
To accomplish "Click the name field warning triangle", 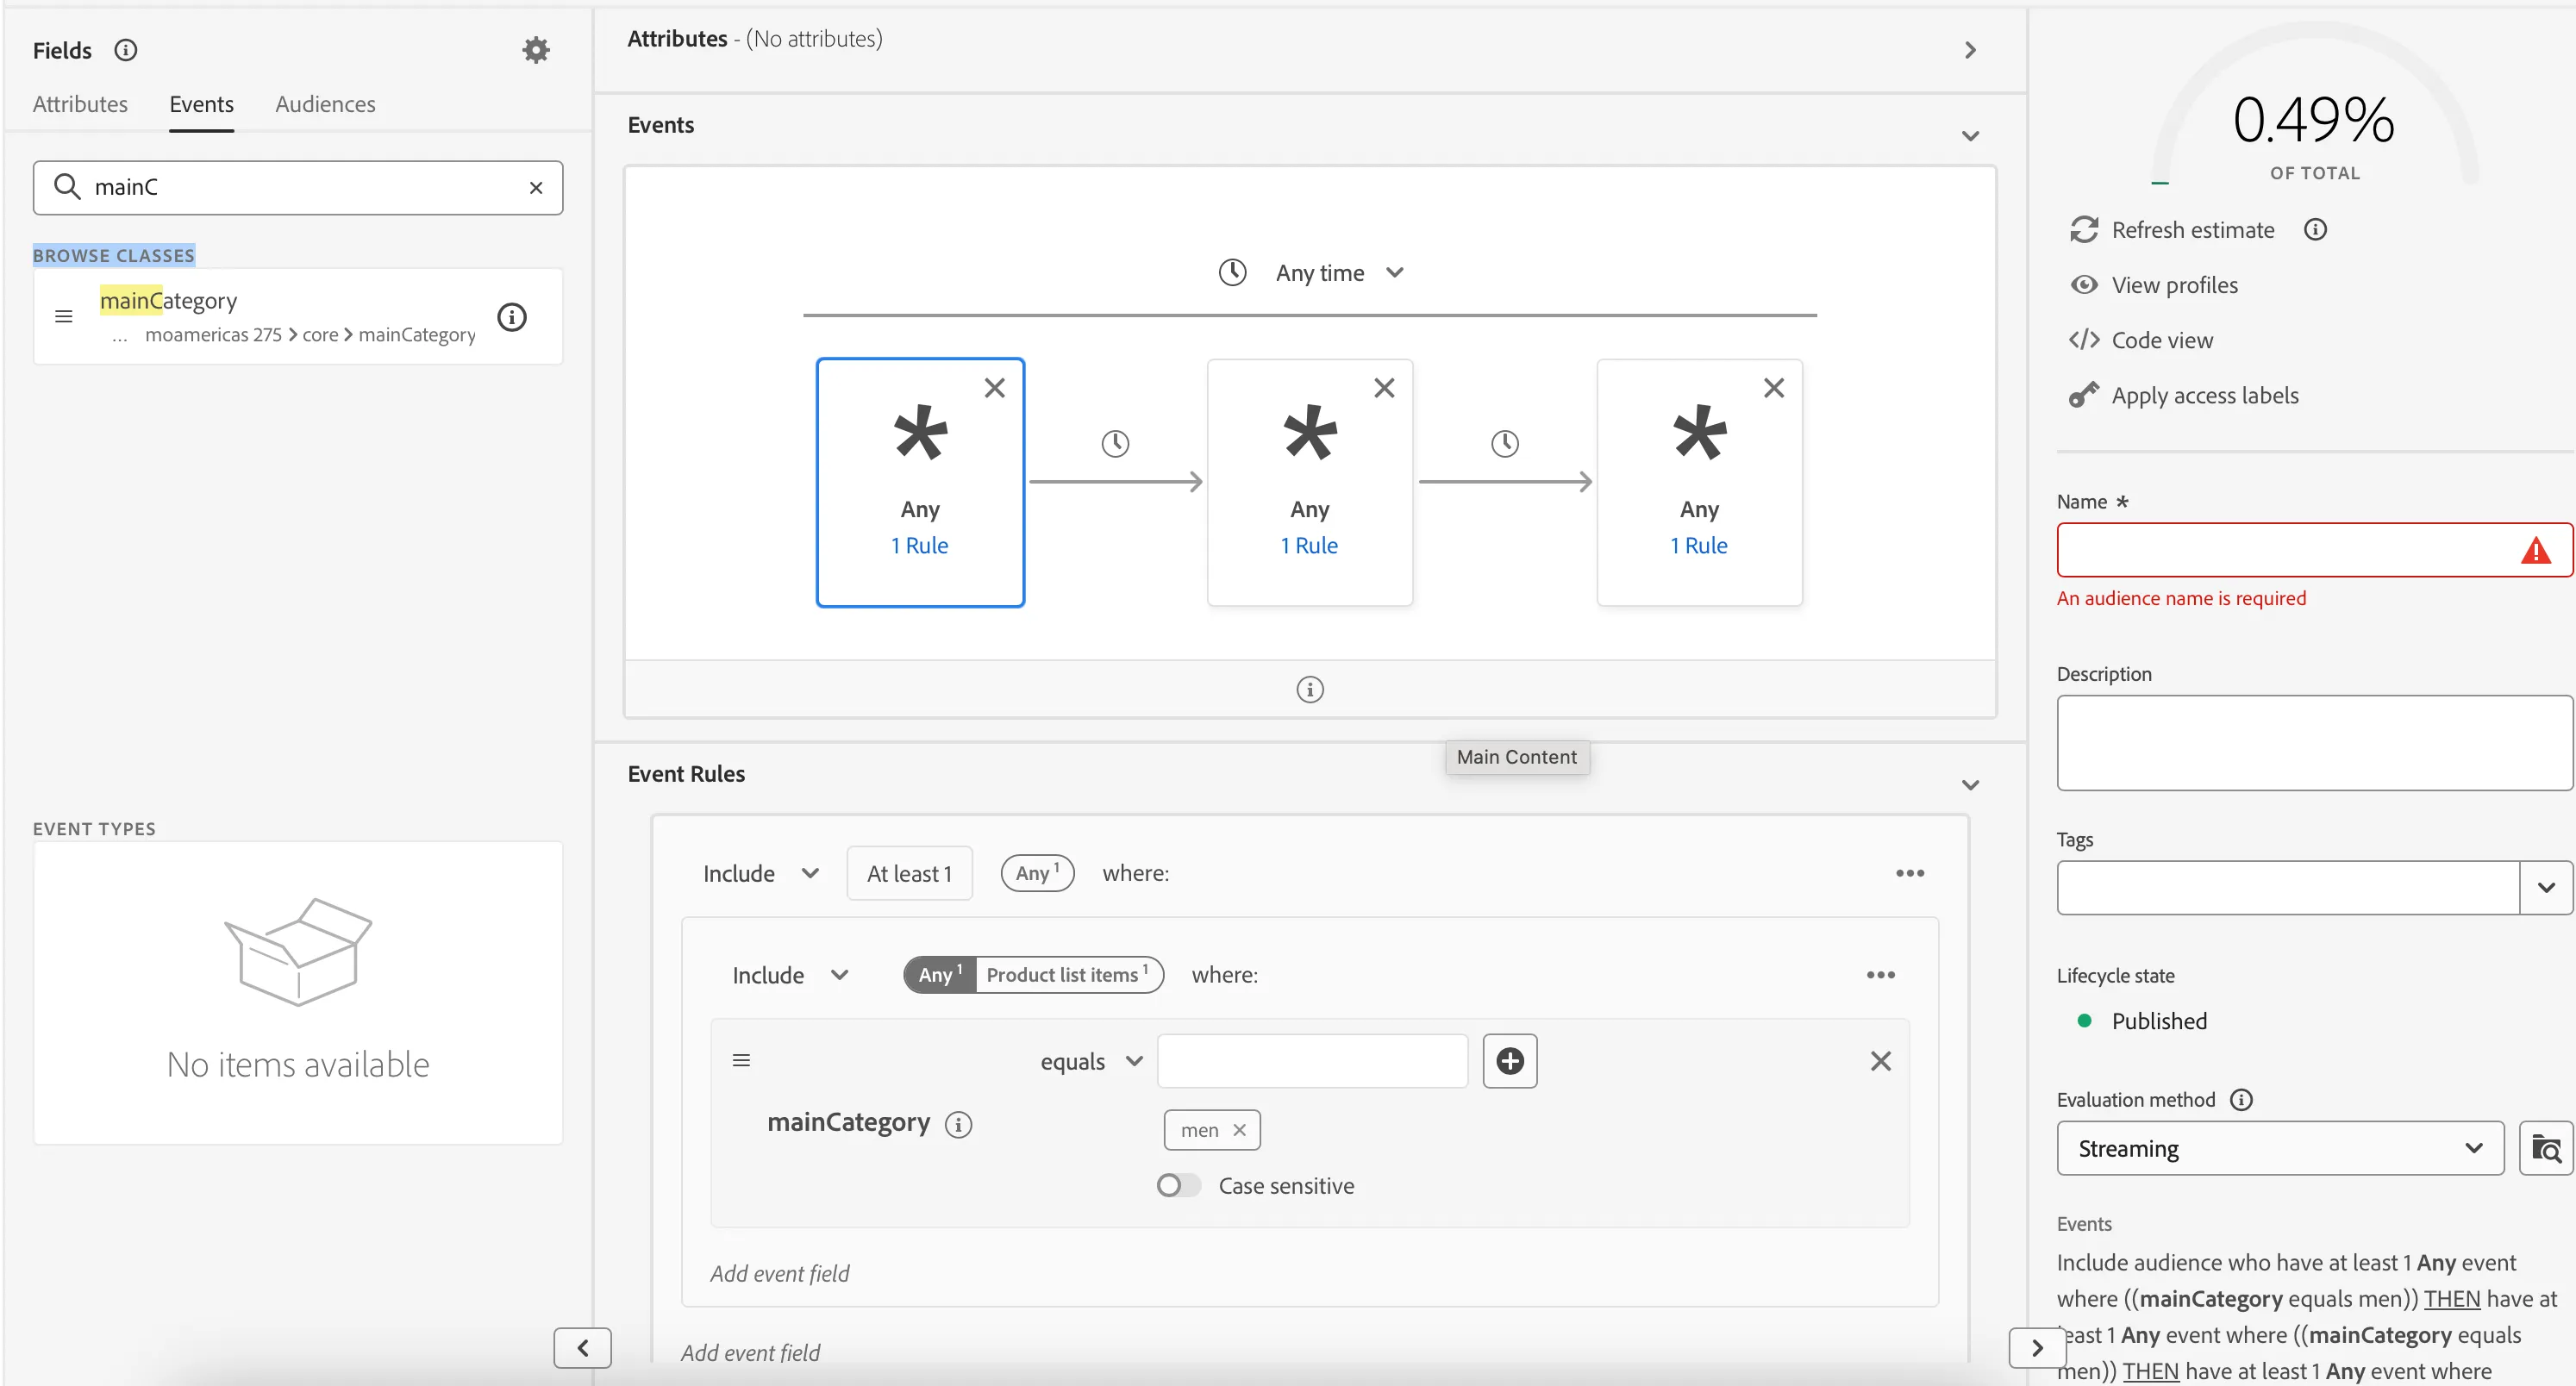I will tap(2536, 550).
